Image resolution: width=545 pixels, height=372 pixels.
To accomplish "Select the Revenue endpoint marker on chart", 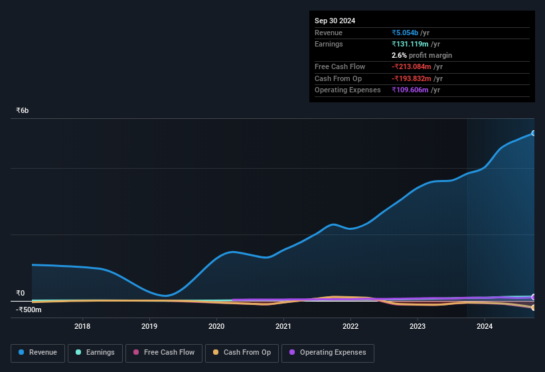I will pos(534,133).
